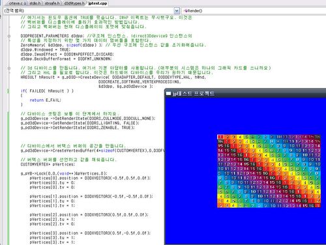326x245 pixels.
Task: Click the D3DRS_LIGHTING, FALSE line
Action: click(x=80, y=123)
